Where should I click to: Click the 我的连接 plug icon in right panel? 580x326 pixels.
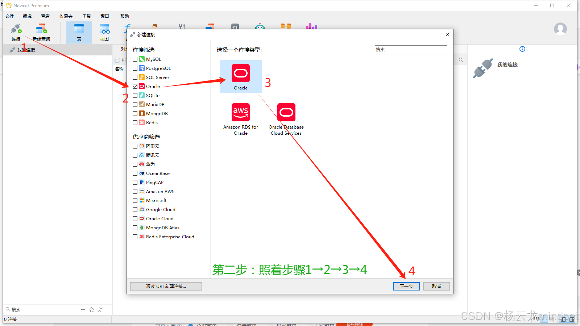click(483, 68)
